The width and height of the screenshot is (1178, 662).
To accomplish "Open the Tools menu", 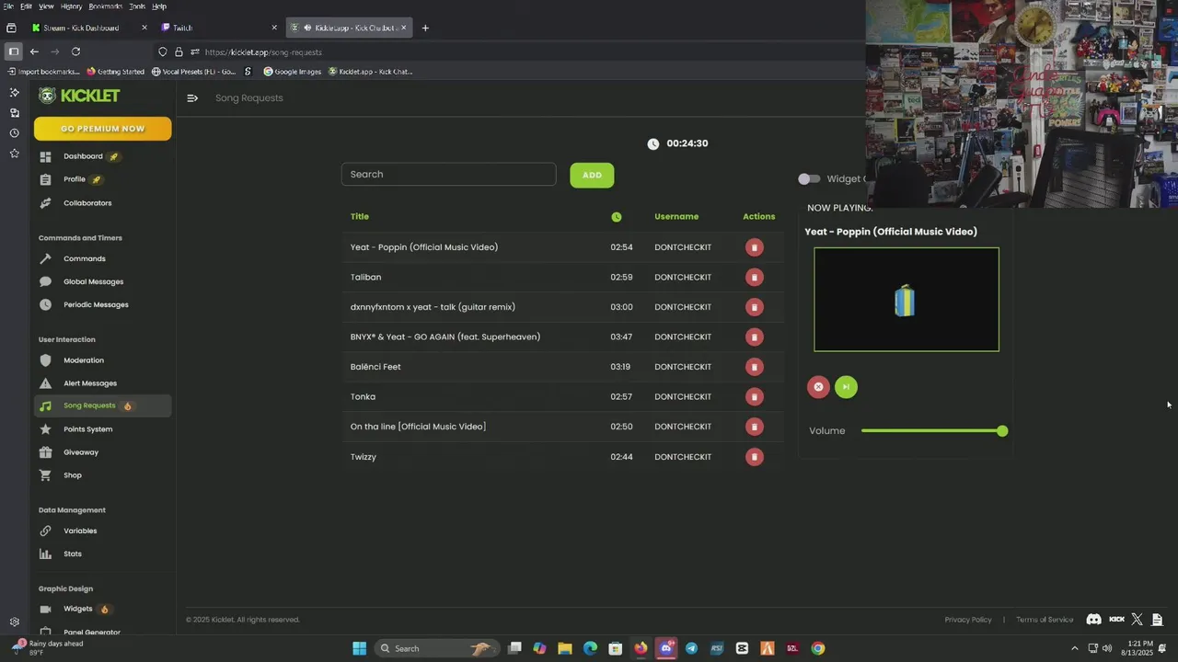I will click(137, 6).
